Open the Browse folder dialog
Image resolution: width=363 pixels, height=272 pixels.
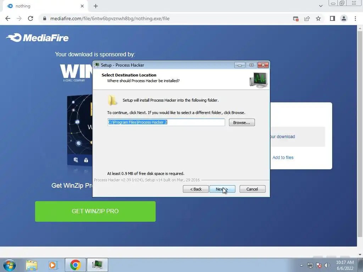(242, 122)
